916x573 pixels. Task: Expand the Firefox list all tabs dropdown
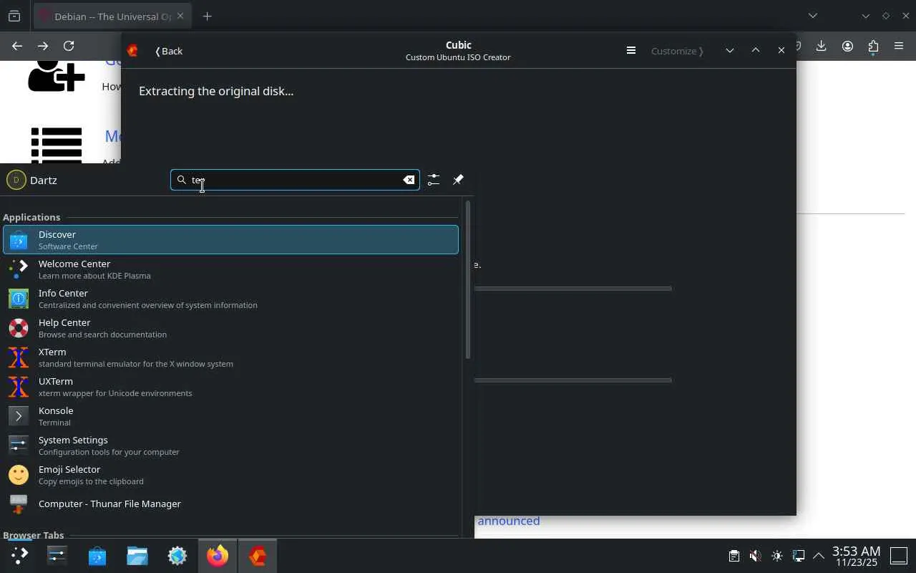(813, 16)
